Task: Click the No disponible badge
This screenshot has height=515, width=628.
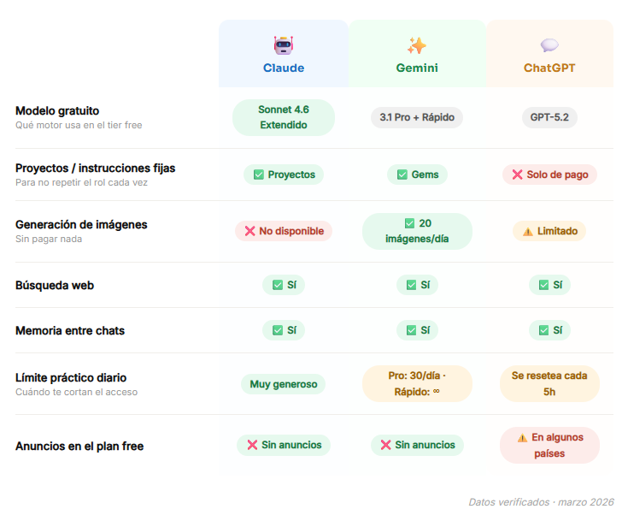Action: pyautogui.click(x=284, y=231)
